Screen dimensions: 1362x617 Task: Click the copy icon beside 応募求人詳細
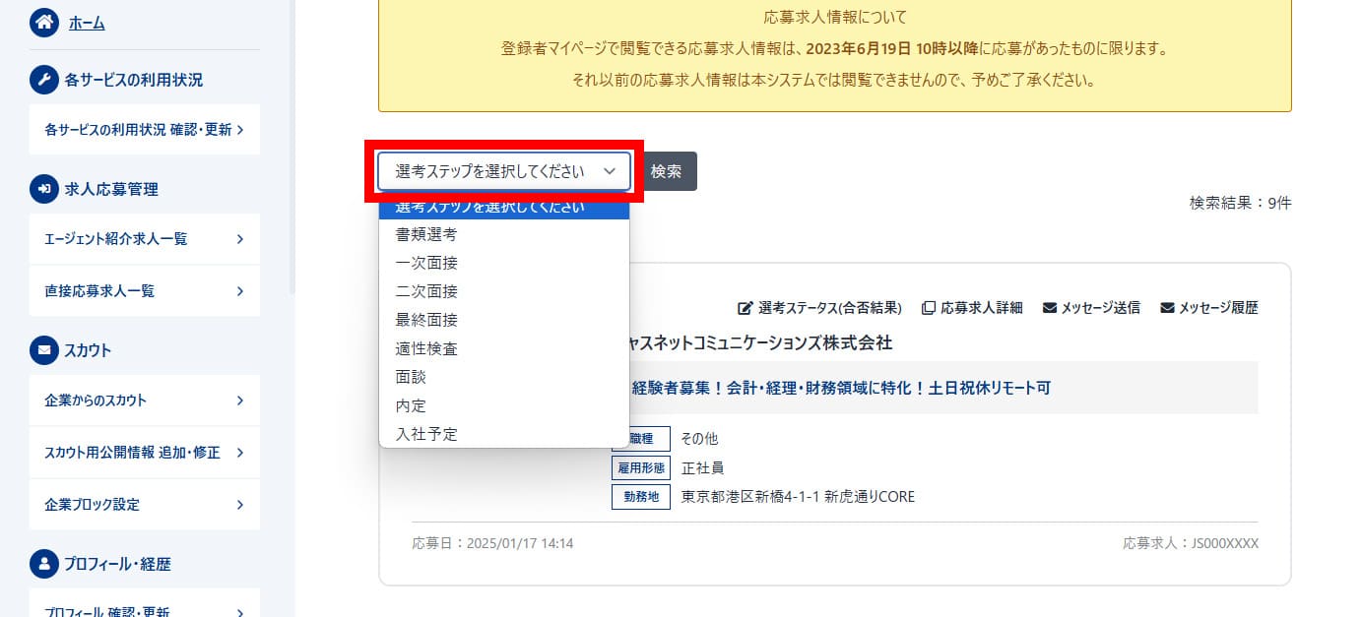(x=928, y=308)
